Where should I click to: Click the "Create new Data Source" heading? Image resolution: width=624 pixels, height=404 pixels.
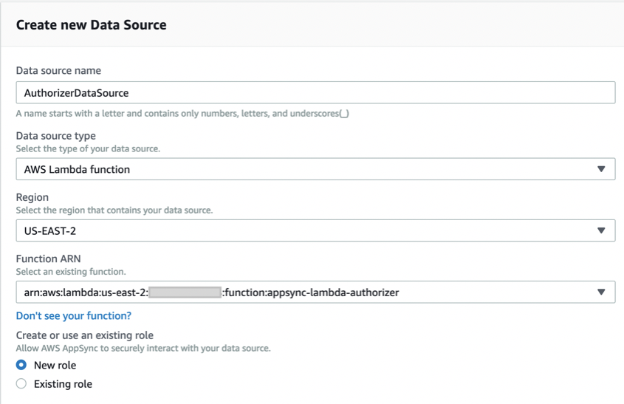click(92, 25)
